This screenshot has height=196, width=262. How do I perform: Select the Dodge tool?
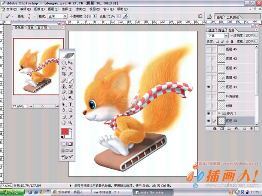[70, 97]
